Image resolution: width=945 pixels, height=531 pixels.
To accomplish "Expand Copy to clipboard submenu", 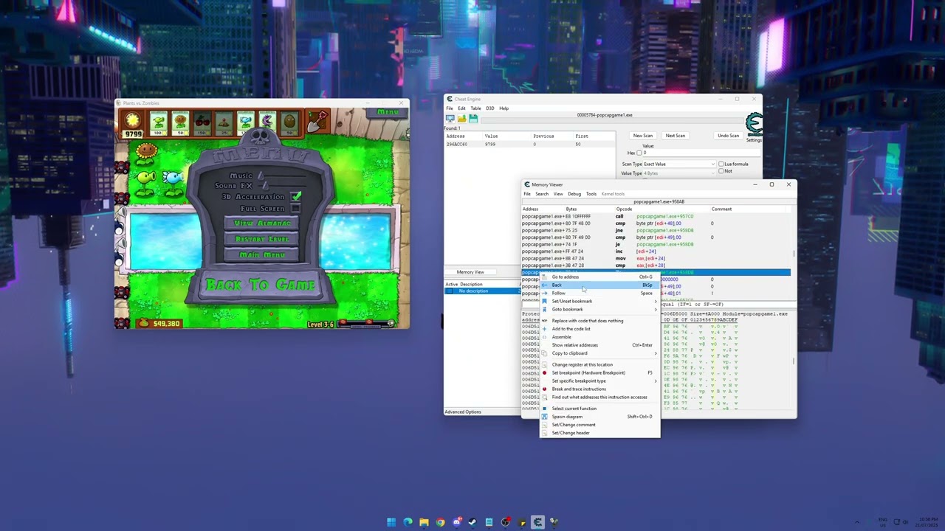I will point(599,353).
